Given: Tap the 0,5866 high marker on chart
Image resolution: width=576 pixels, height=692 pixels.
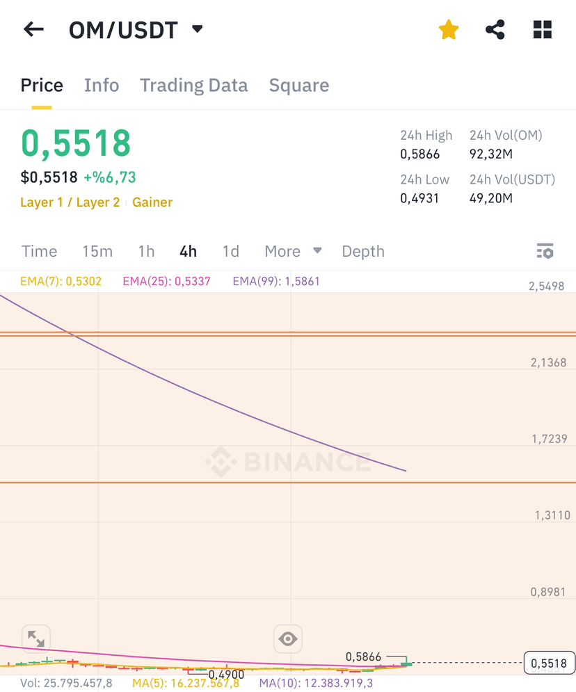Looking at the screenshot, I should tap(363, 657).
